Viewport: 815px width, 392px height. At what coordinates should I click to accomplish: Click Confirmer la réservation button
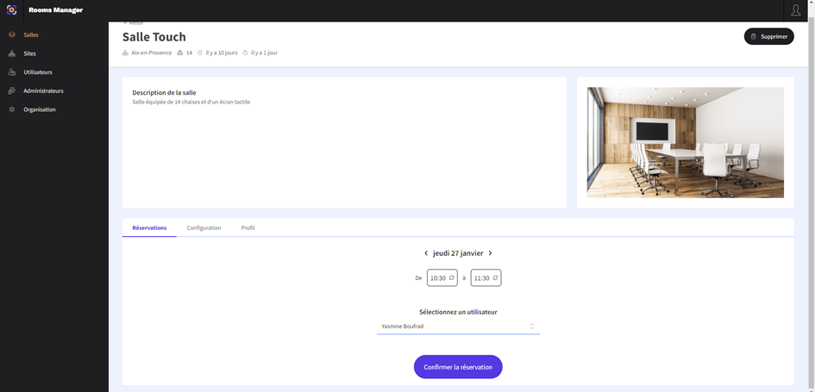click(x=458, y=367)
